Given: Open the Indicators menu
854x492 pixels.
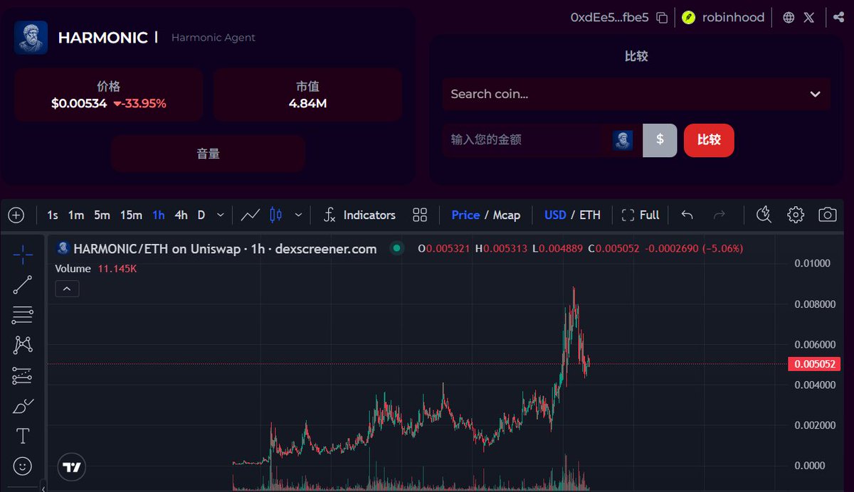Looking at the screenshot, I should tap(359, 215).
